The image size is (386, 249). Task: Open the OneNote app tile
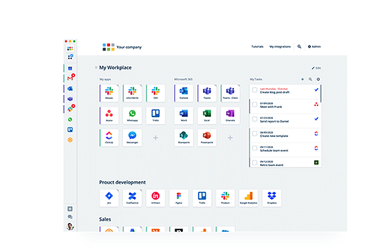[230, 115]
